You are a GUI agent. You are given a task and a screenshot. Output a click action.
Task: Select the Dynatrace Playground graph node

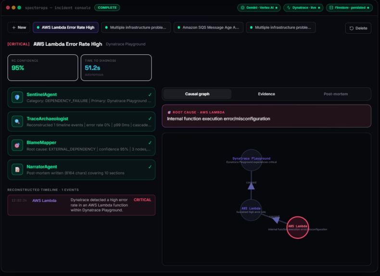(251, 160)
